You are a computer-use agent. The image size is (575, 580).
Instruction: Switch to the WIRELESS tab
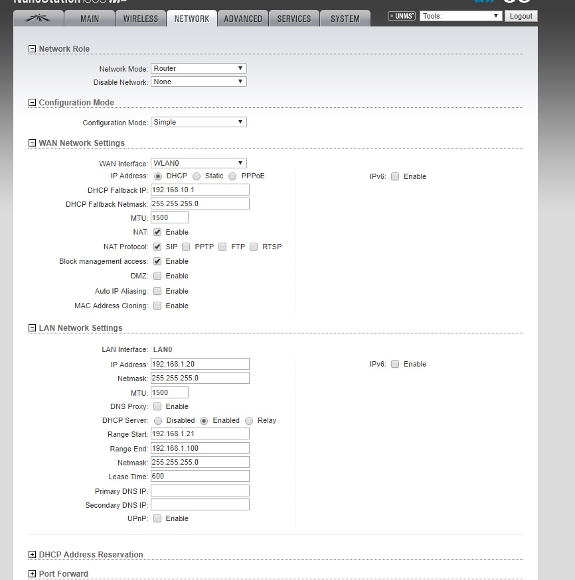pos(140,19)
